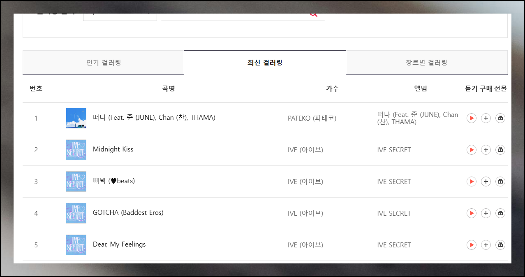Click the red search magnifier icon

[x=314, y=15]
